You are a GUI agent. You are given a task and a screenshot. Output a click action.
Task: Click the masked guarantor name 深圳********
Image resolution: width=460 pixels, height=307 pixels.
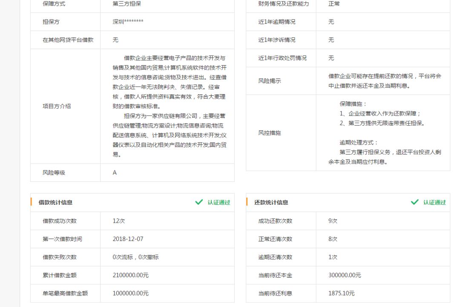[128, 22]
